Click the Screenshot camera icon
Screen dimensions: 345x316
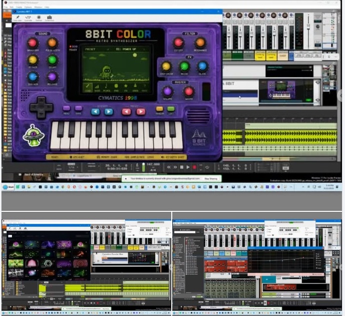tap(49, 18)
